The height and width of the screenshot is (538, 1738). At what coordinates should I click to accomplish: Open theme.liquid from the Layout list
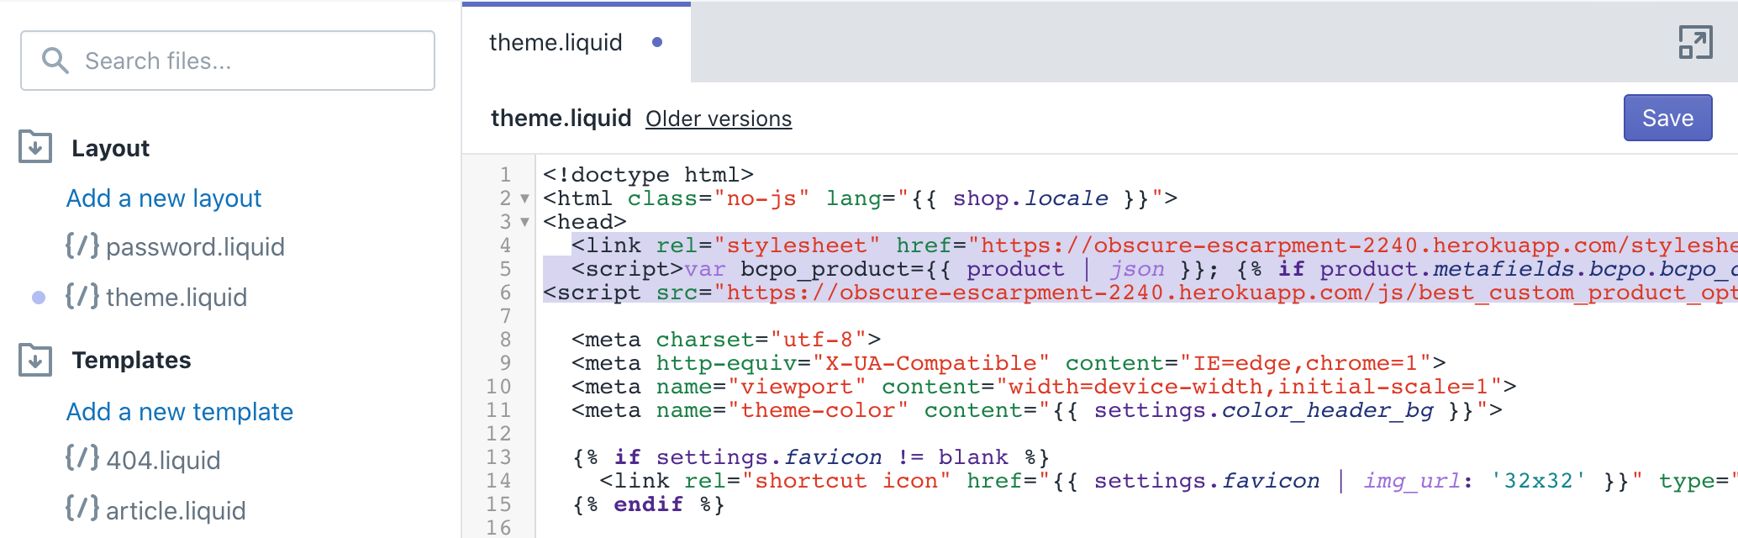point(176,298)
